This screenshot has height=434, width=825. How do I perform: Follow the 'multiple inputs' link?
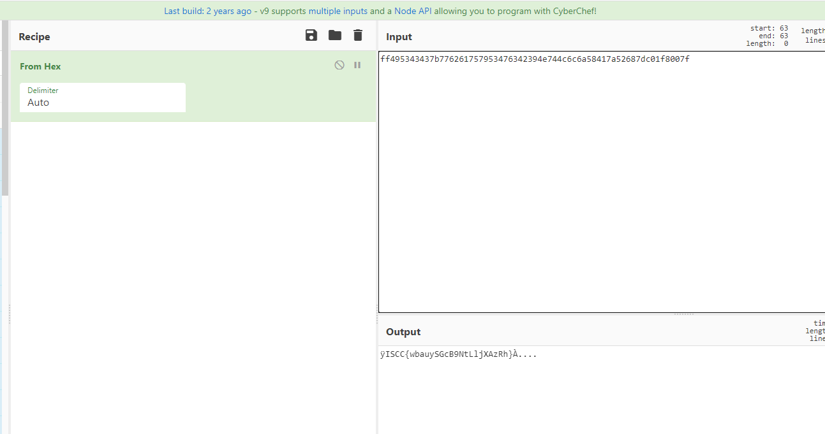pos(338,11)
